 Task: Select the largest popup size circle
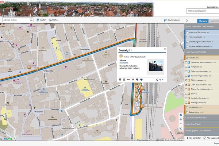(157, 80)
